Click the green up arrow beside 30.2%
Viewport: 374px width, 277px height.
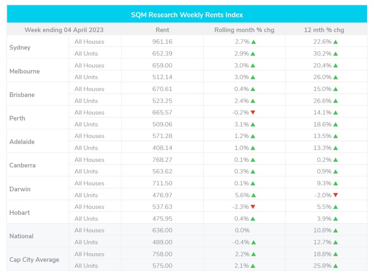click(x=336, y=54)
